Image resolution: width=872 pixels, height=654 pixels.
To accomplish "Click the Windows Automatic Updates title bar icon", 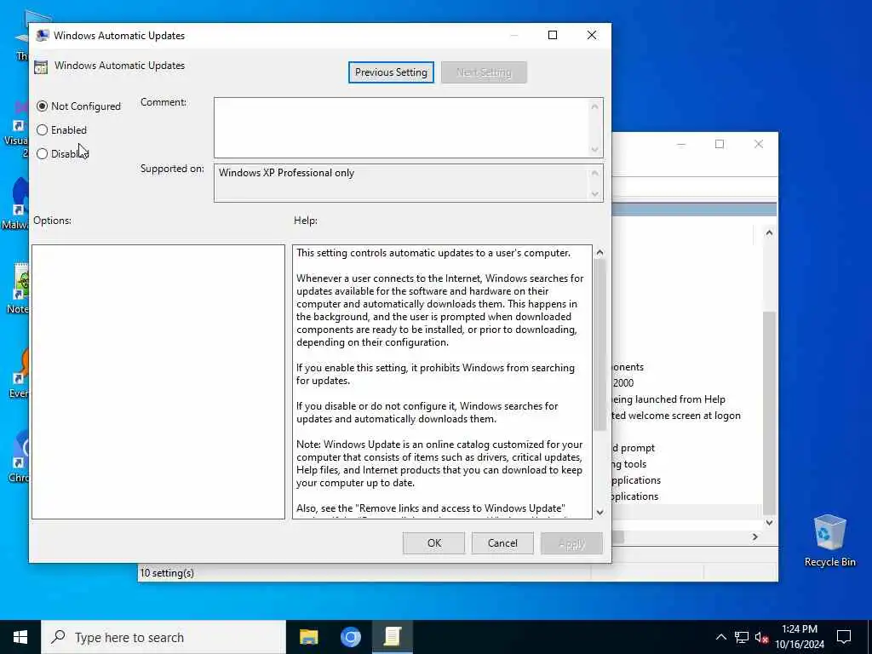I will 42,36.
